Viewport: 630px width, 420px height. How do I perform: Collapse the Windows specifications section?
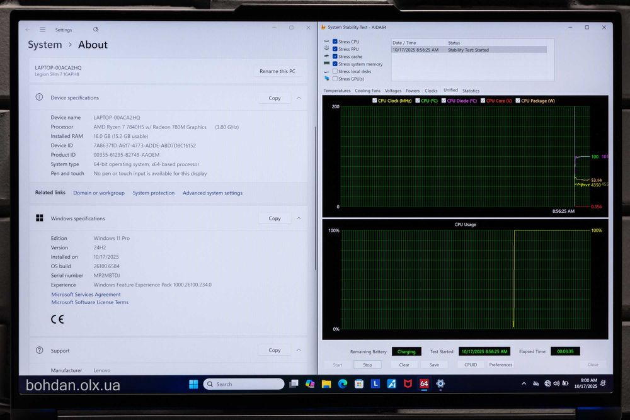pos(299,218)
